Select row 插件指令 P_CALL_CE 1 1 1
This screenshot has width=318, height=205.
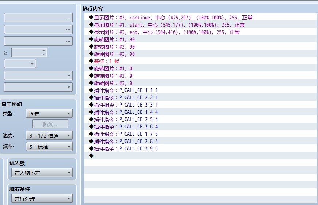pos(200,90)
